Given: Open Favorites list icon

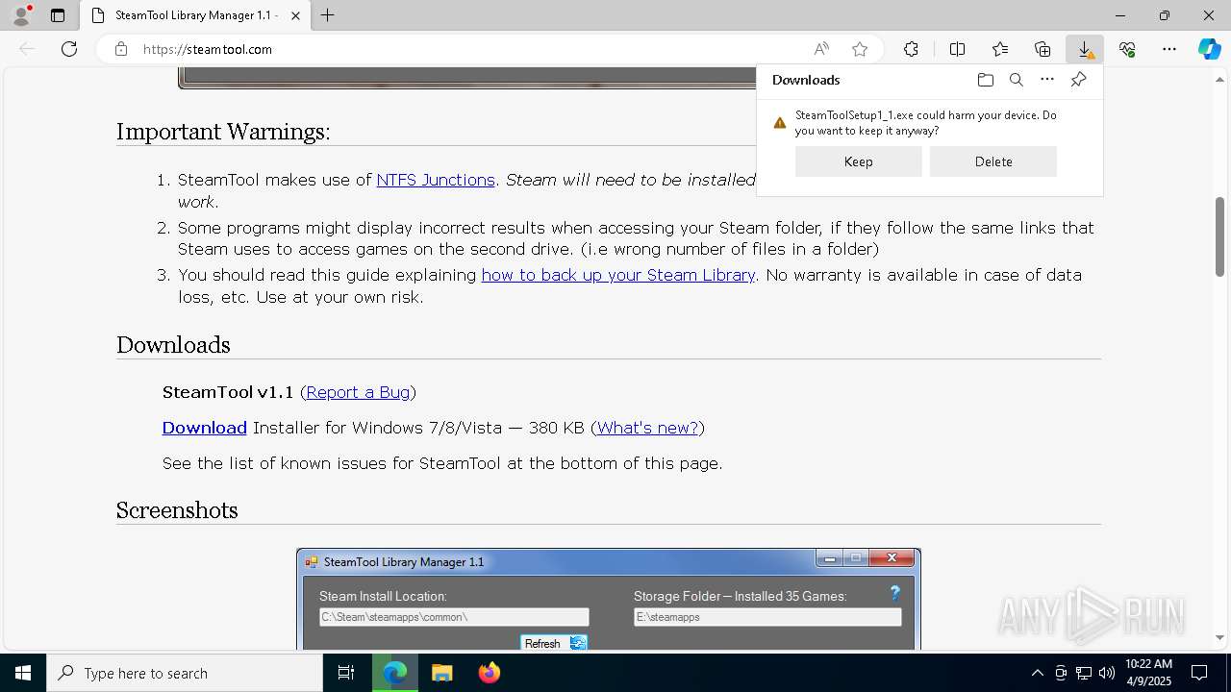Looking at the screenshot, I should pyautogui.click(x=1000, y=49).
